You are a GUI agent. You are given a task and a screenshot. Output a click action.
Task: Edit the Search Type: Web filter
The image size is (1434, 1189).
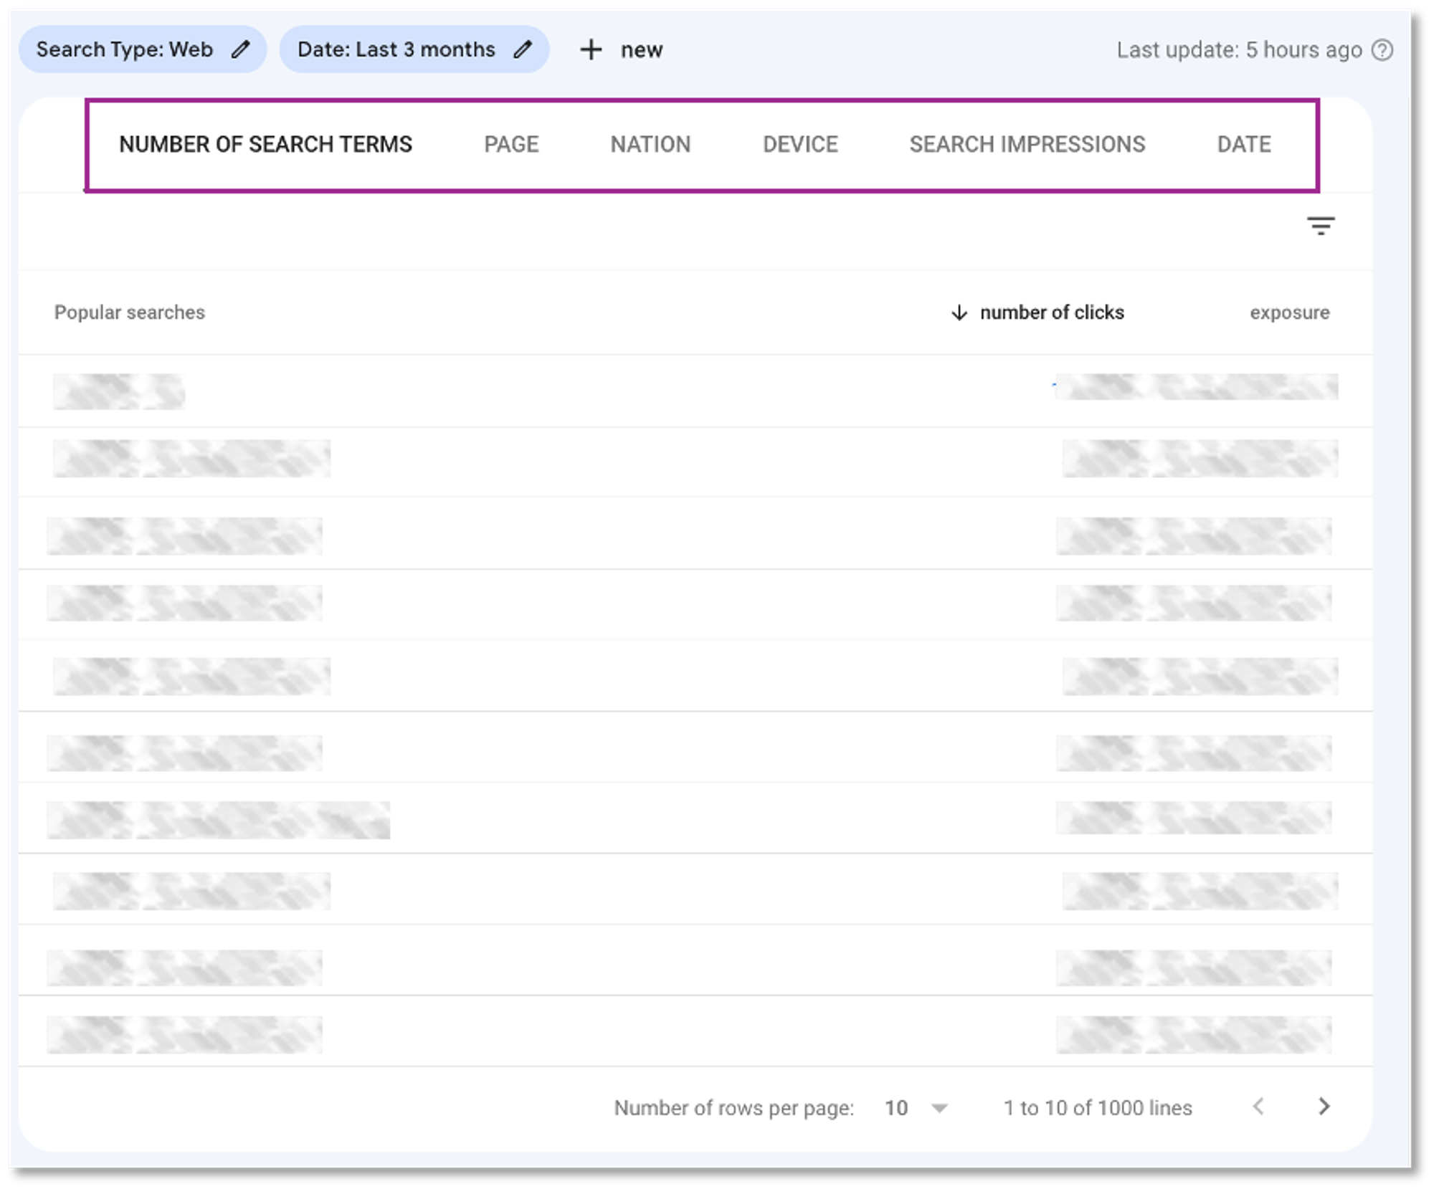(241, 49)
